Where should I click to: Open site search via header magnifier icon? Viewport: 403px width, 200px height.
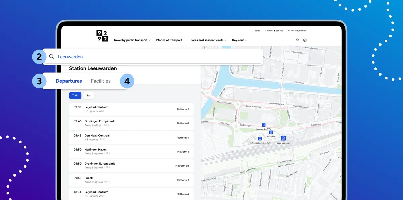(298, 40)
